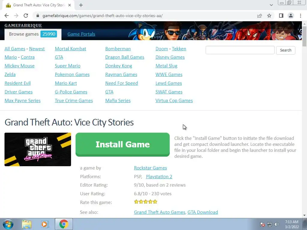Open the Dragon Ball Games link
The width and height of the screenshot is (307, 230).
(125, 57)
